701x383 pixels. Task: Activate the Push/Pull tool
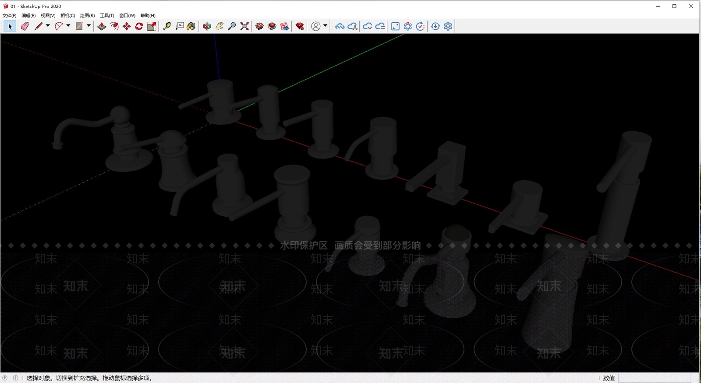[x=102, y=26]
